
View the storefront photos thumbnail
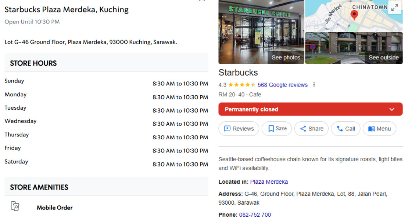click(261, 32)
